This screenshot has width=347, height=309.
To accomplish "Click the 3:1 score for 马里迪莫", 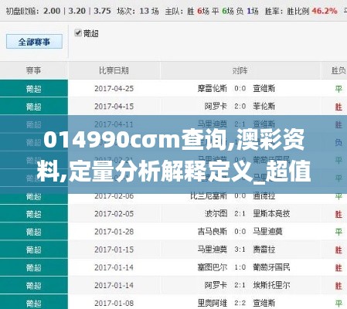I will pos(240,250).
